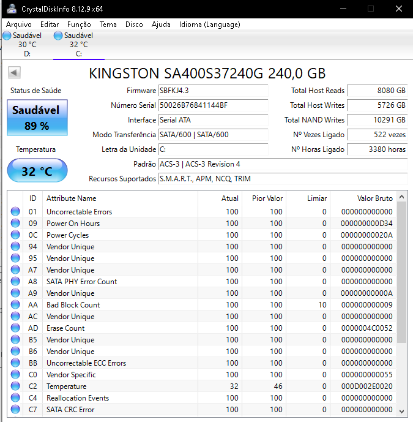This screenshot has width=413, height=422.
Task: Click the Attribute Name column header
Action: click(x=120, y=198)
